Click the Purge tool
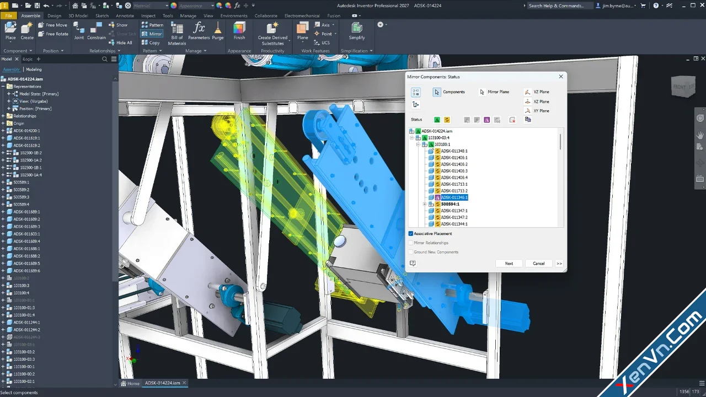This screenshot has width=706, height=397. click(x=218, y=31)
